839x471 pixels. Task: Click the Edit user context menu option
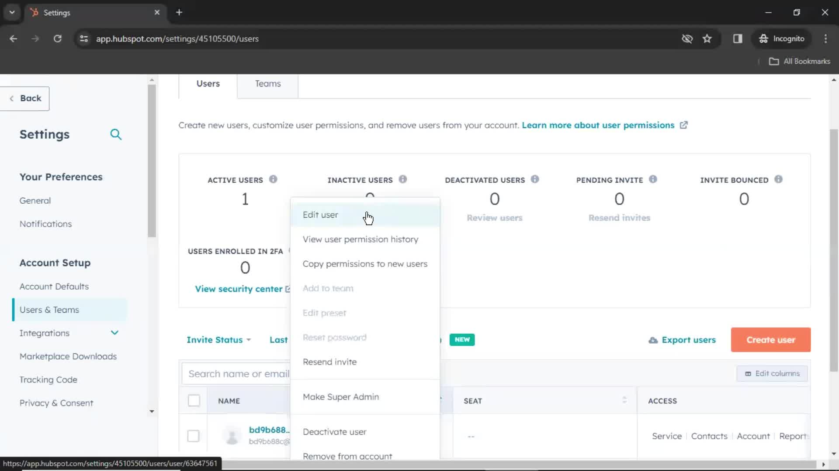320,215
